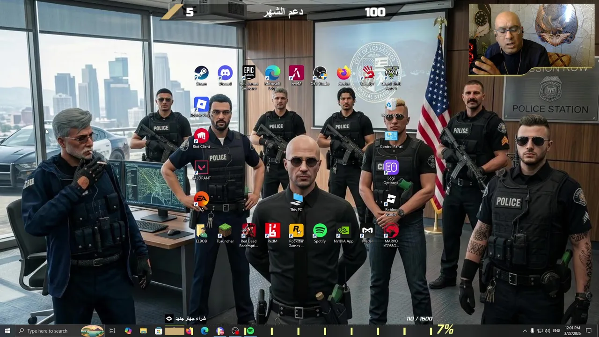599x337 pixels.
Task: Select the Roblox Studio desktop icon
Action: [391, 204]
